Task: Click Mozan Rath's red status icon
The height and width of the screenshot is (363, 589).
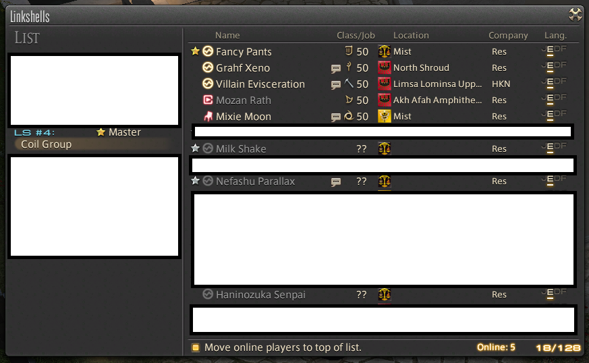Action: [208, 100]
